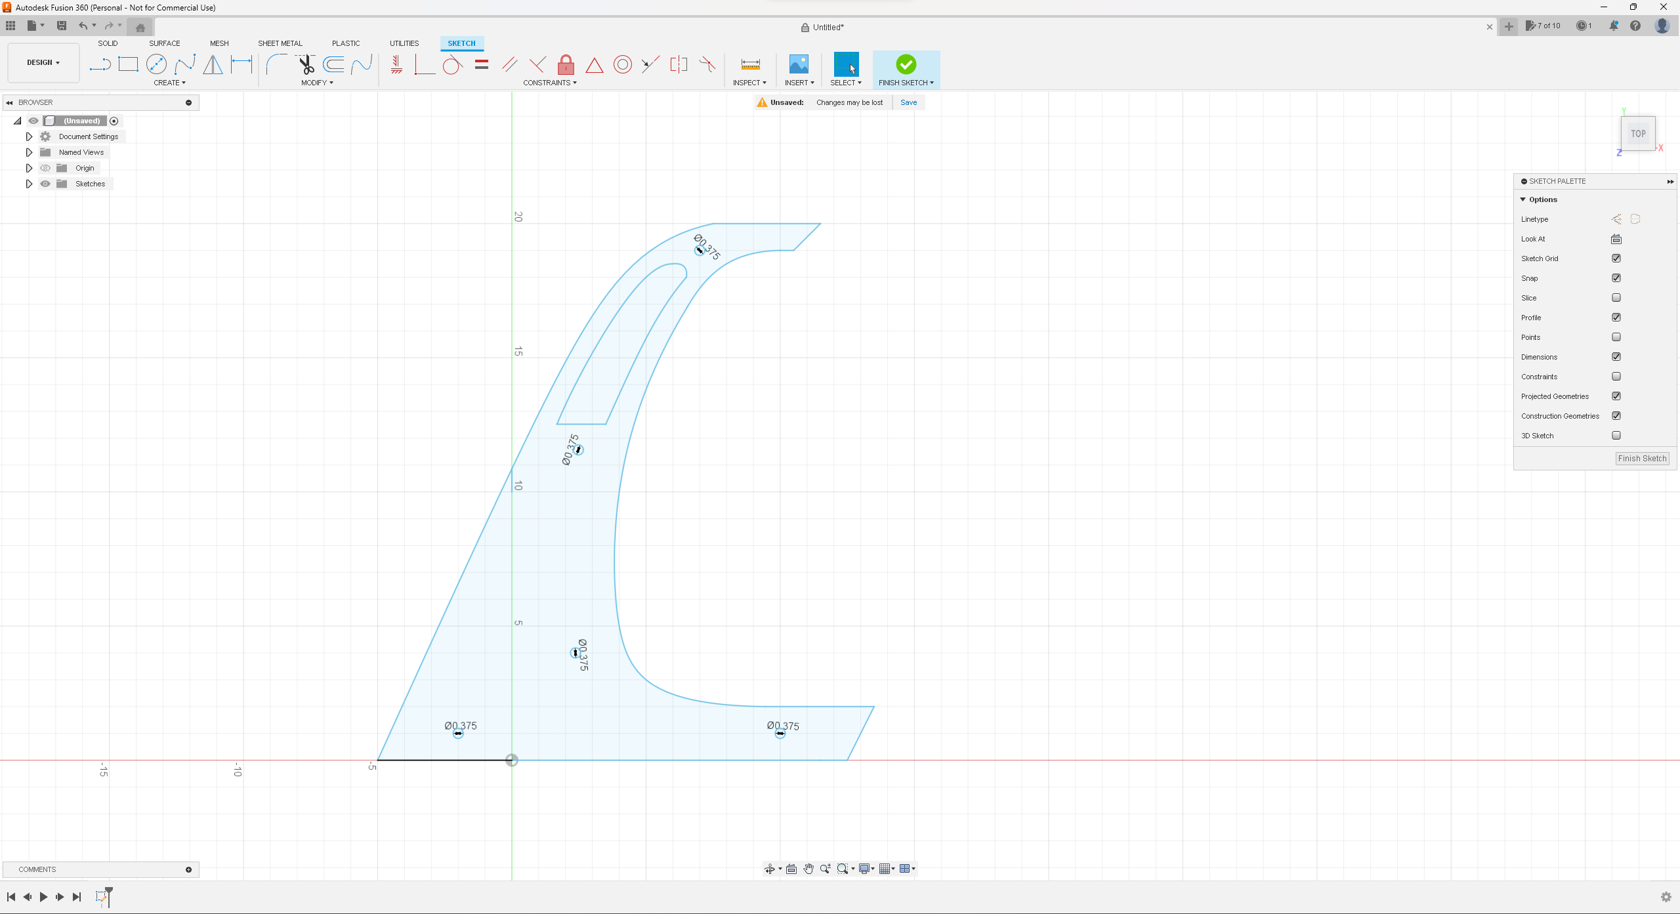Choose the Center Diameter Circle tool
The height and width of the screenshot is (914, 1680).
pyautogui.click(x=156, y=64)
